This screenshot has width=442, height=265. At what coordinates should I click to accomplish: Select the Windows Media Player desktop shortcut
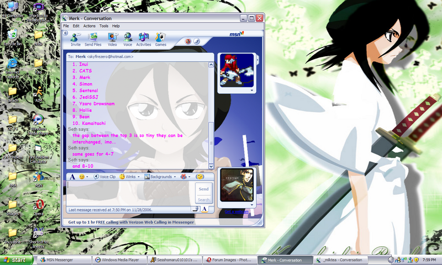(39, 125)
